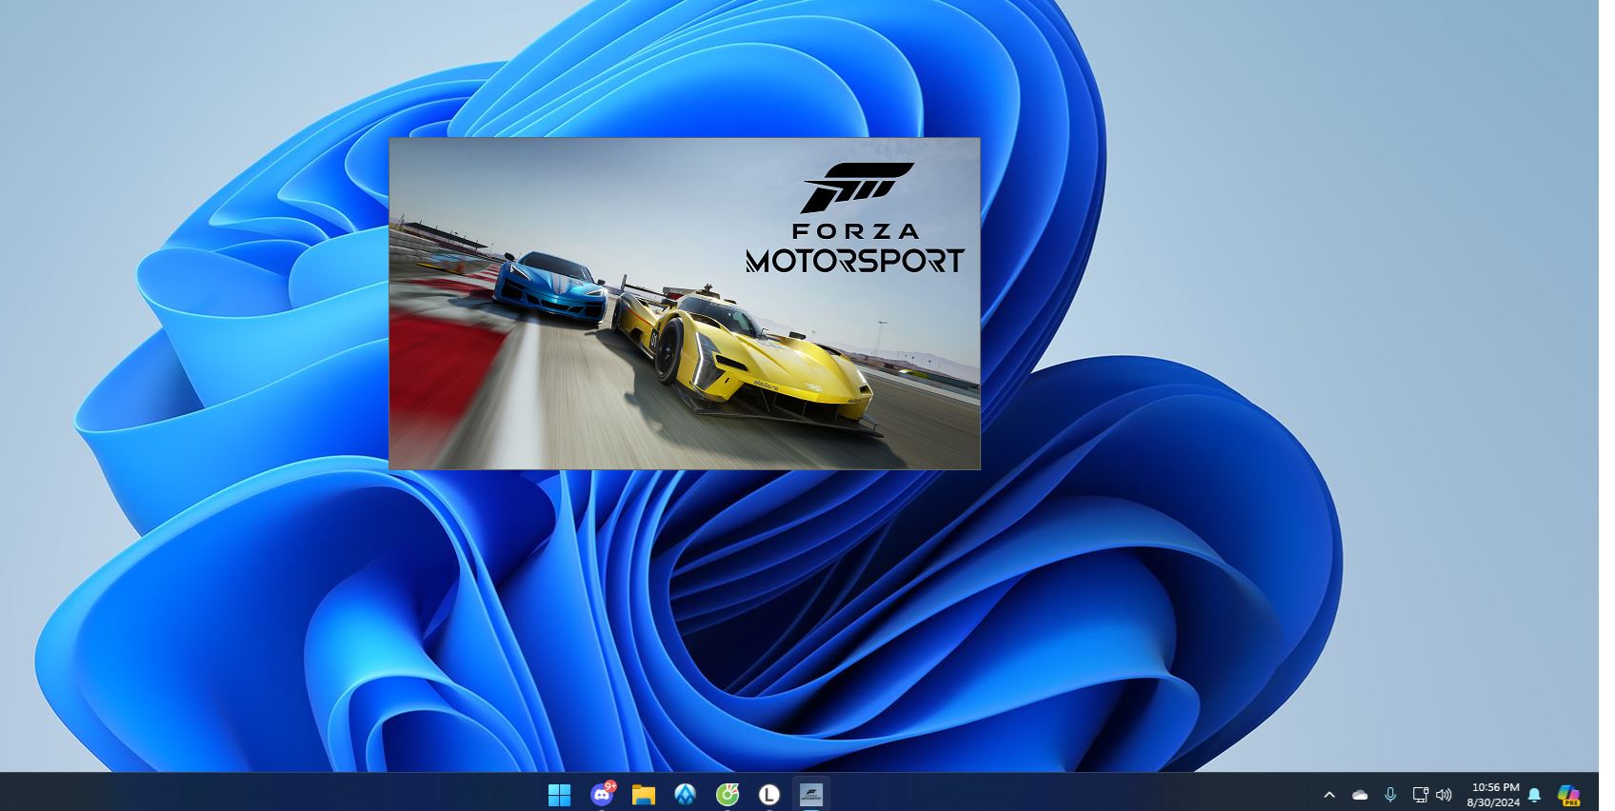Click the blue car in splash image
The height and width of the screenshot is (811, 1615).
point(550,282)
